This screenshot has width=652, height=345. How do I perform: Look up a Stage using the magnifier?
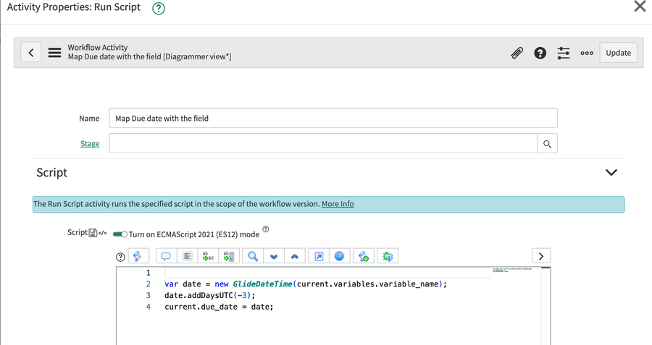pyautogui.click(x=547, y=144)
